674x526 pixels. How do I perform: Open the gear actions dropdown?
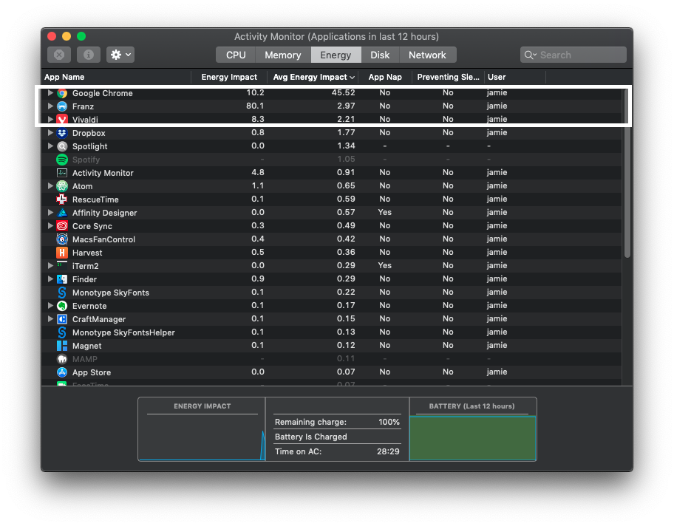click(120, 55)
